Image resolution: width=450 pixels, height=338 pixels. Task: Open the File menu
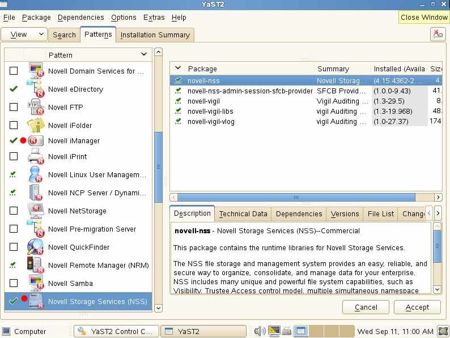(9, 18)
